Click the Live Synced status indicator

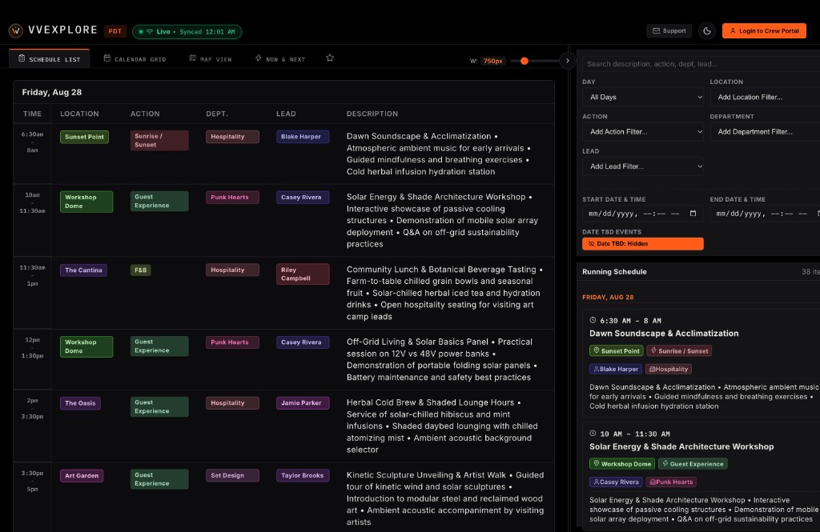point(187,32)
